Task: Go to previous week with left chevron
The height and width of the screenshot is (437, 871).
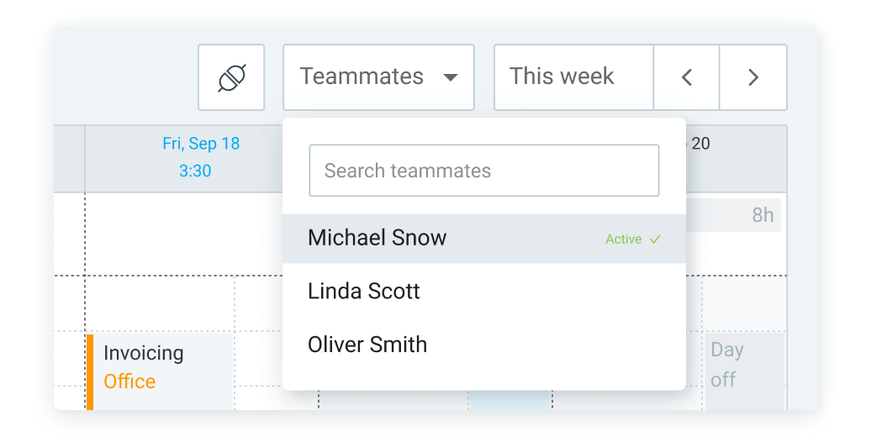Action: pos(687,77)
